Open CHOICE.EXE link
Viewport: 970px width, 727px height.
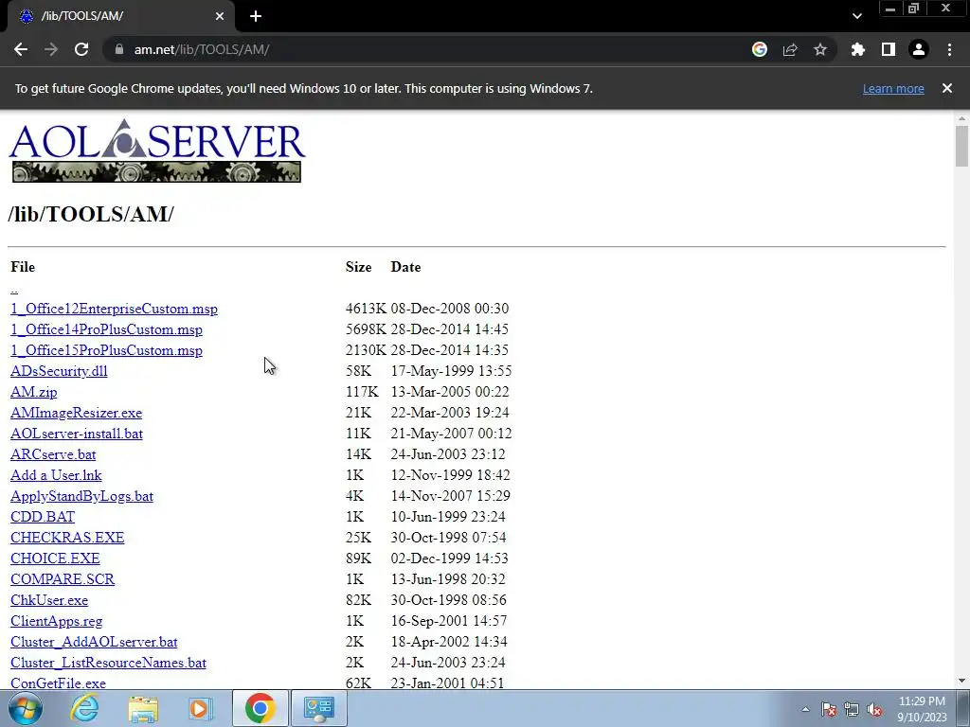pos(55,559)
